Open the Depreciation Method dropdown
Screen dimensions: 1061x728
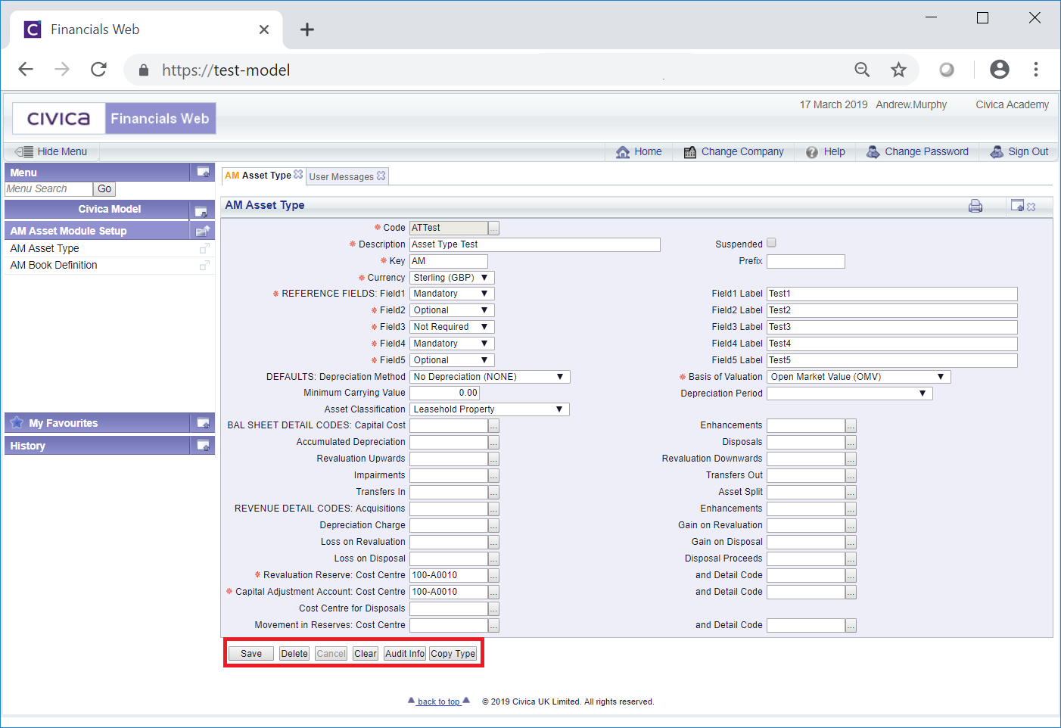click(490, 377)
